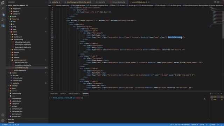Switch to the UserManagementController.php tab
This screenshot has width=224, height=126.
click(x=78, y=2)
